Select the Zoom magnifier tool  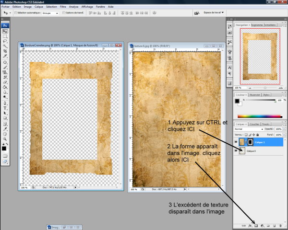[x=5, y=139]
